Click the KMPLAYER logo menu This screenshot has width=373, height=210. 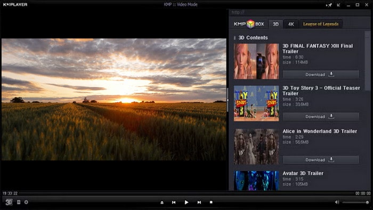point(15,4)
